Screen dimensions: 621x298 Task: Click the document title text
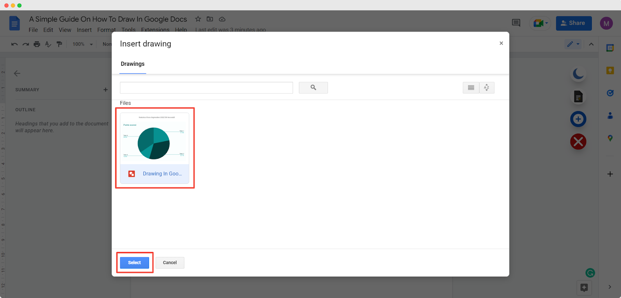click(x=108, y=19)
